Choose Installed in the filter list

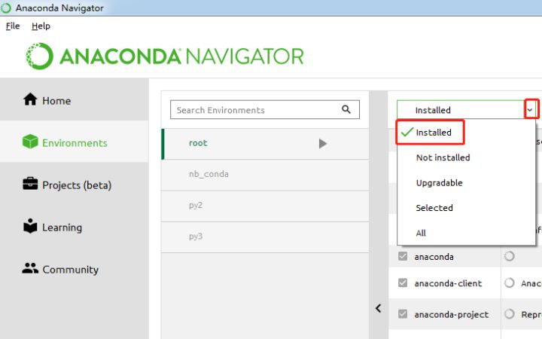(466, 132)
